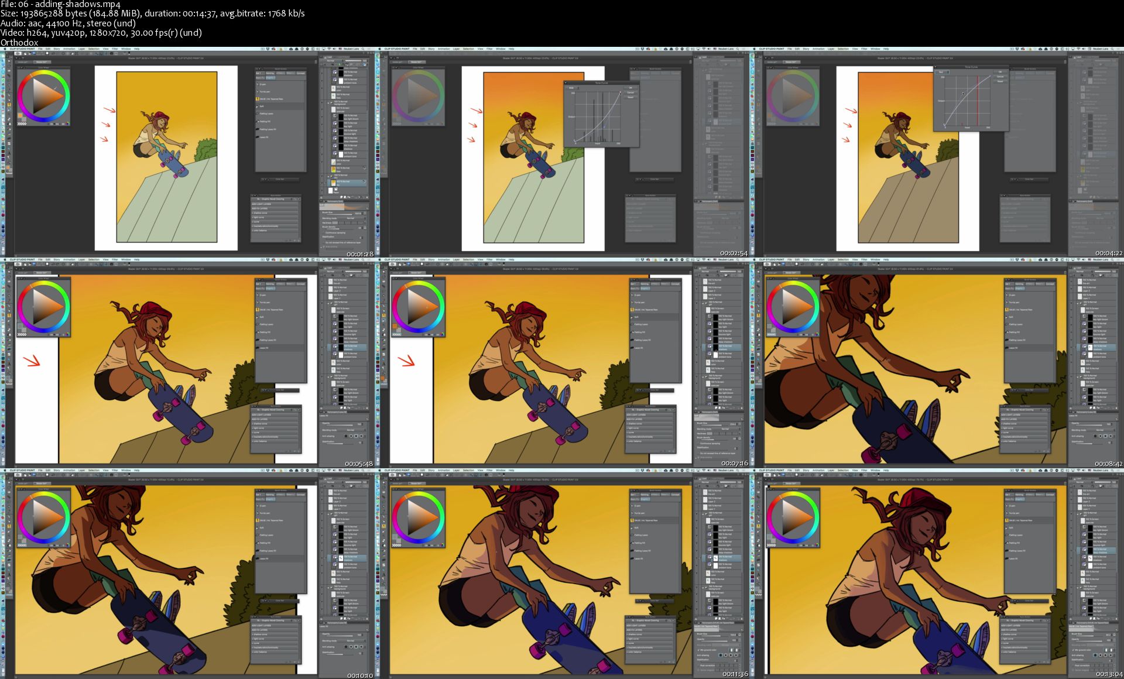The width and height of the screenshot is (1124, 679).
Task: Select yellow-highlighted sub tool icon in the 00:01:28 frame
Action: pos(258,99)
